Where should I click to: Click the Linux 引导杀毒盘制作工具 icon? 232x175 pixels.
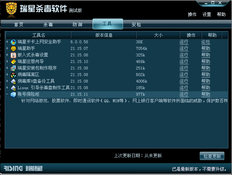[x=13, y=88]
